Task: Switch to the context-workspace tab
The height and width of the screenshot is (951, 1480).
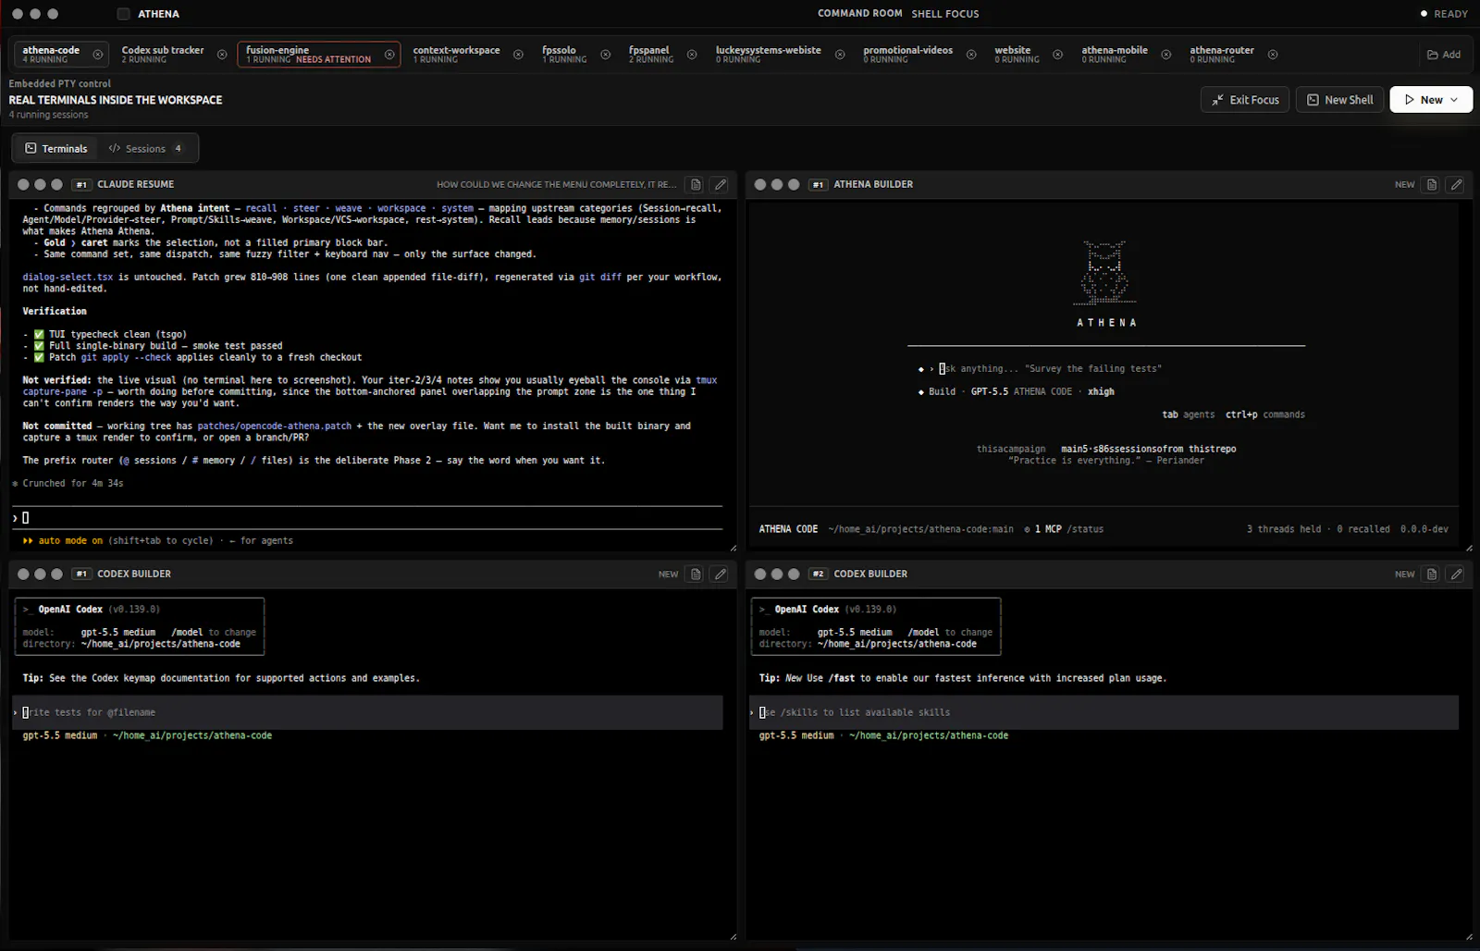Action: pyautogui.click(x=456, y=55)
